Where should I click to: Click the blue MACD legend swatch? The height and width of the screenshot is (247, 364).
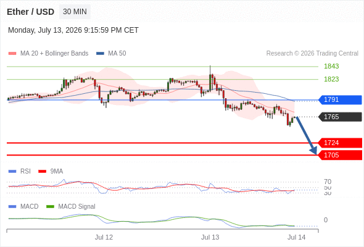coord(12,207)
